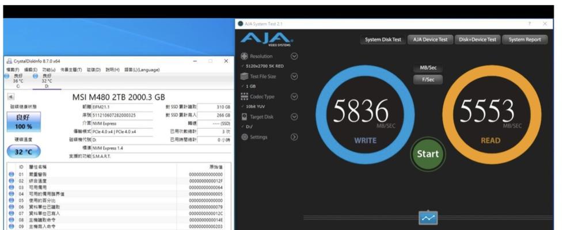The width and height of the screenshot is (563, 230).
Task: Click the Settings gear icon in AJA
Action: point(245,137)
